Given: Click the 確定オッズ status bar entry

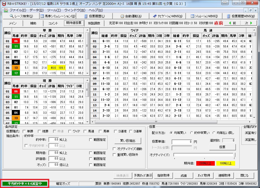Looking at the screenshot, I should (x=63, y=184).
